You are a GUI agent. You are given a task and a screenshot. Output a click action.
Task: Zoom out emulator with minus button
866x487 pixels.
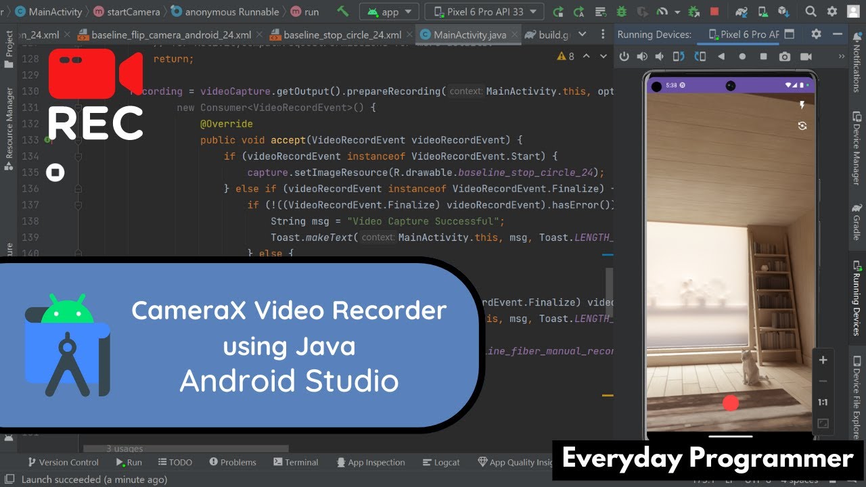tap(823, 381)
